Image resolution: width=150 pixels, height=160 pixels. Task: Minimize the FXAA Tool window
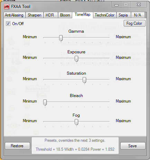[x=116, y=5]
